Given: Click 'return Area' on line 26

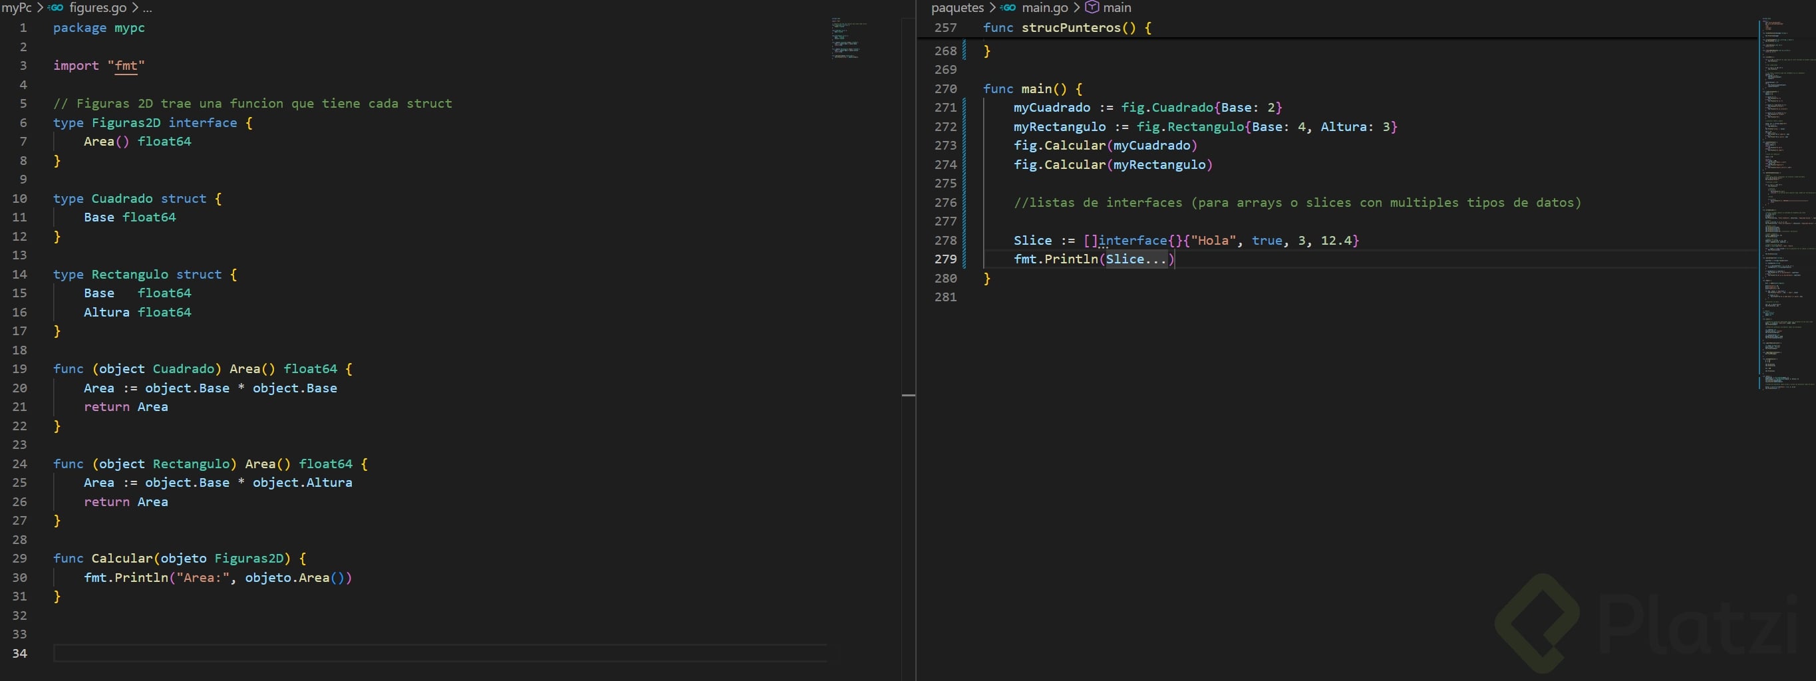Looking at the screenshot, I should point(126,502).
